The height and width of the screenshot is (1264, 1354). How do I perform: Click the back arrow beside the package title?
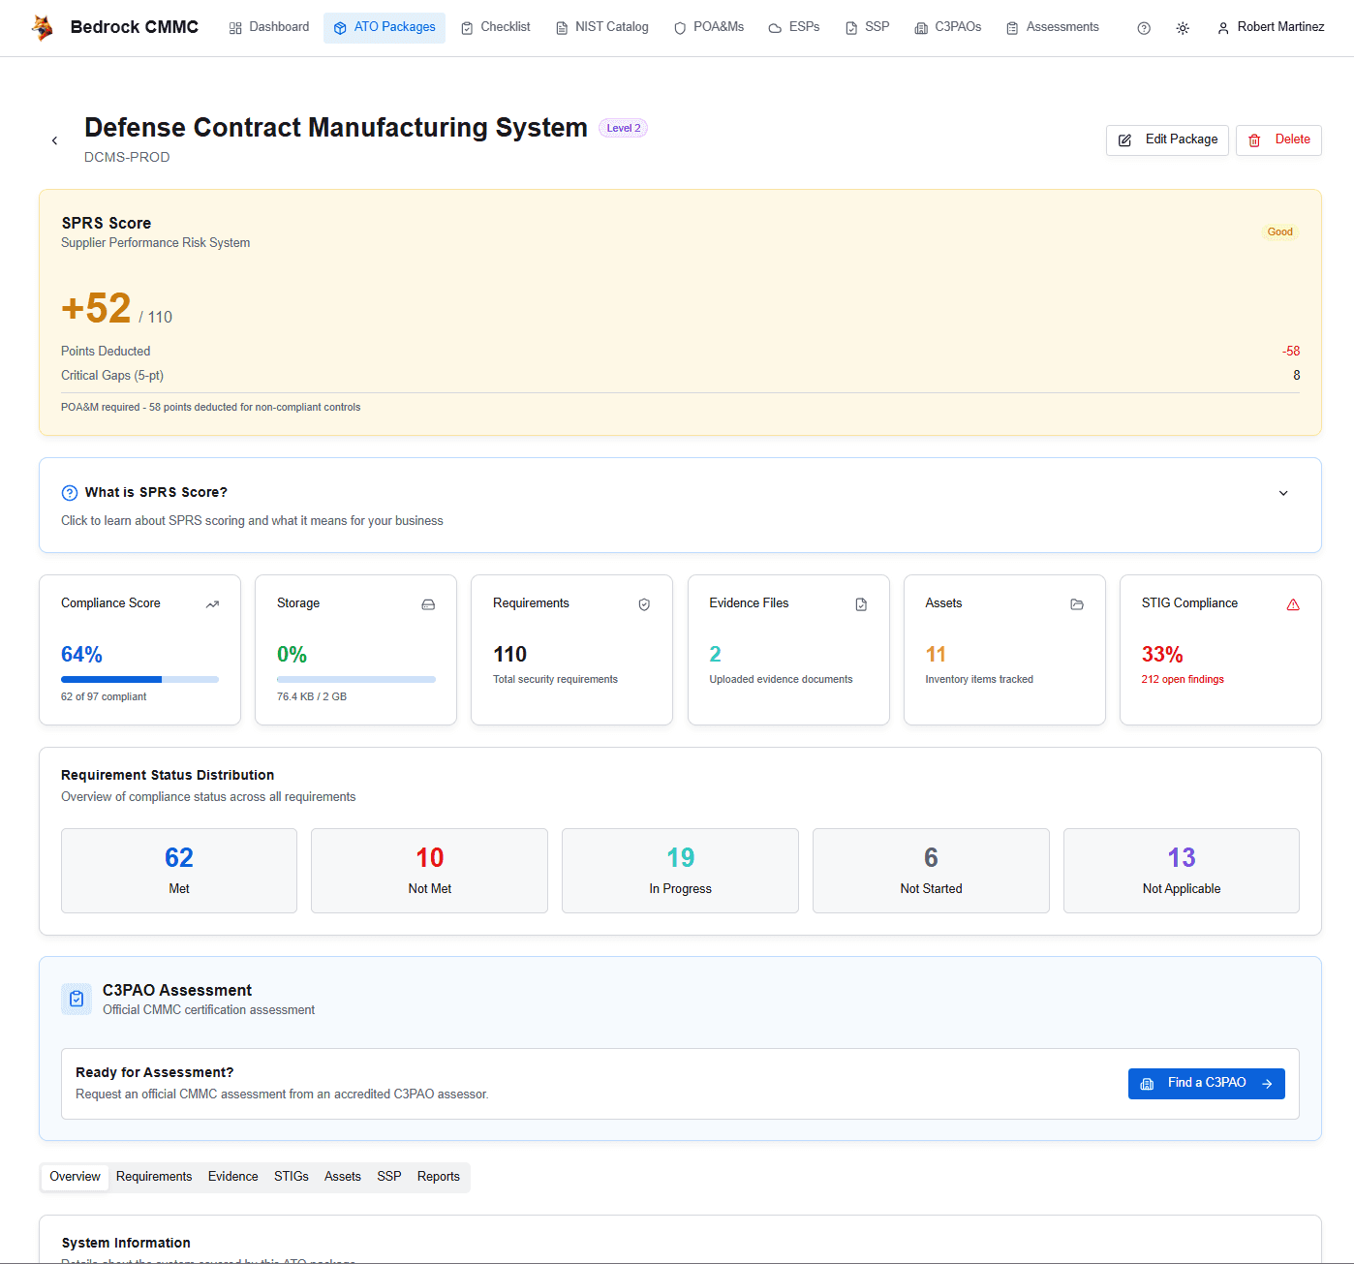pos(54,139)
